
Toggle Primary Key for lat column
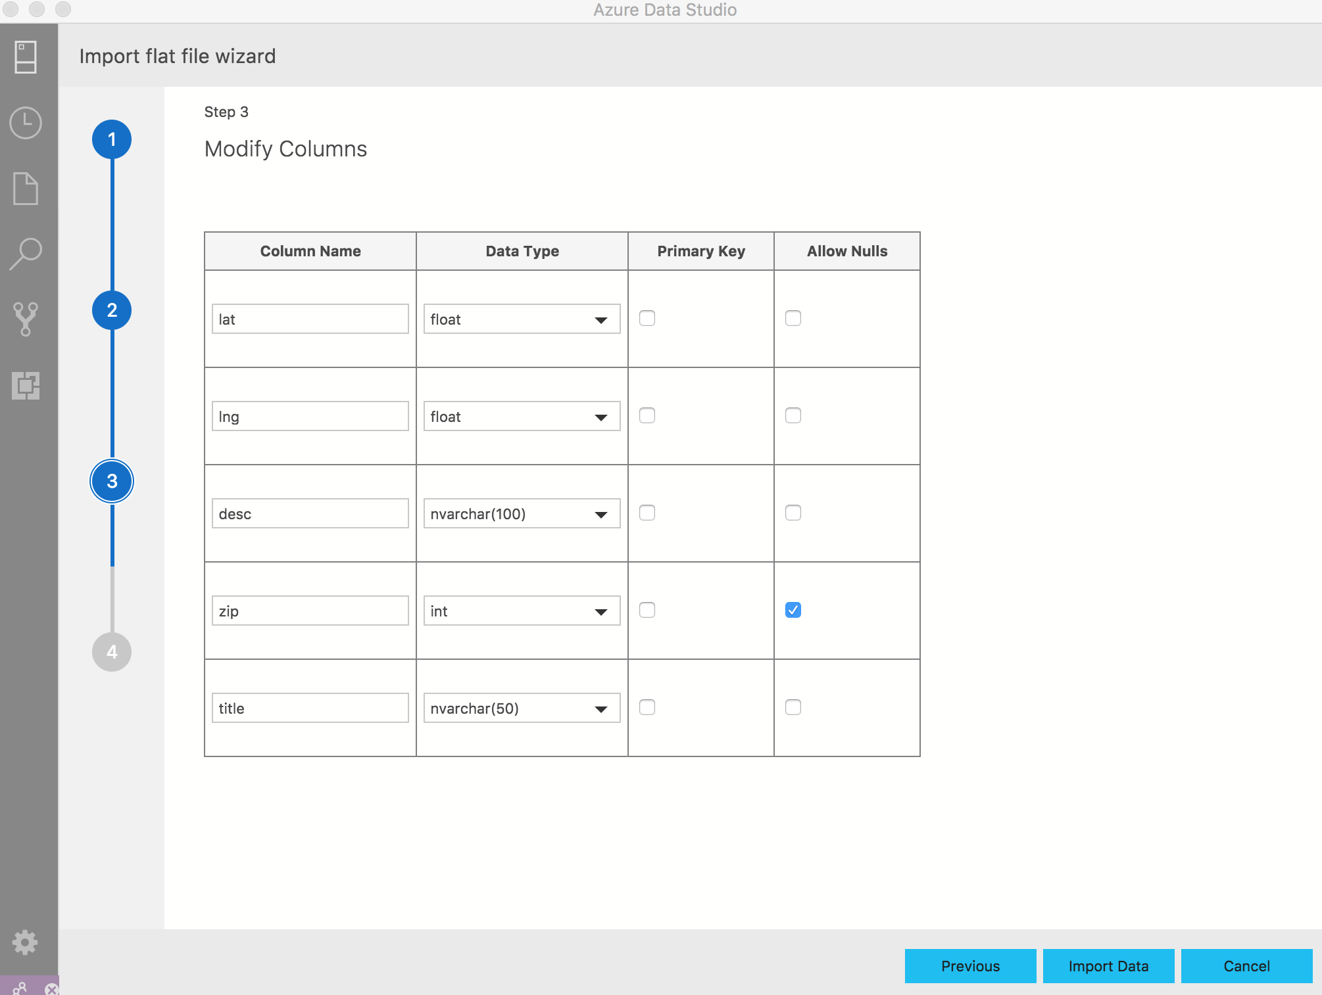(647, 317)
